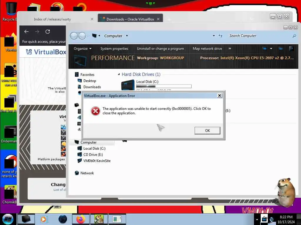Click the browser Back arrow
301x225 pixels.
[x=26, y=32]
